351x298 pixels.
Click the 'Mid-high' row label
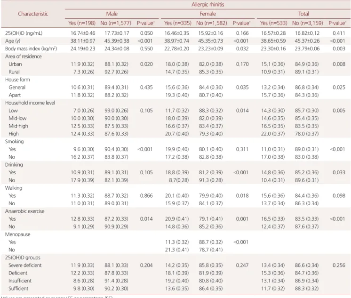point(18,126)
